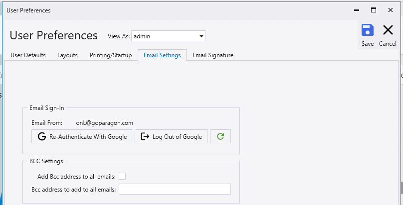Open the Email Signature tab
This screenshot has height=205, width=403.
coord(213,55)
